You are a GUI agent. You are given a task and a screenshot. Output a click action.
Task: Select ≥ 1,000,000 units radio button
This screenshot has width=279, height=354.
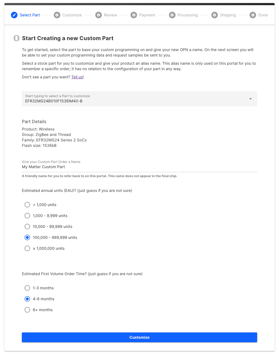(27, 248)
